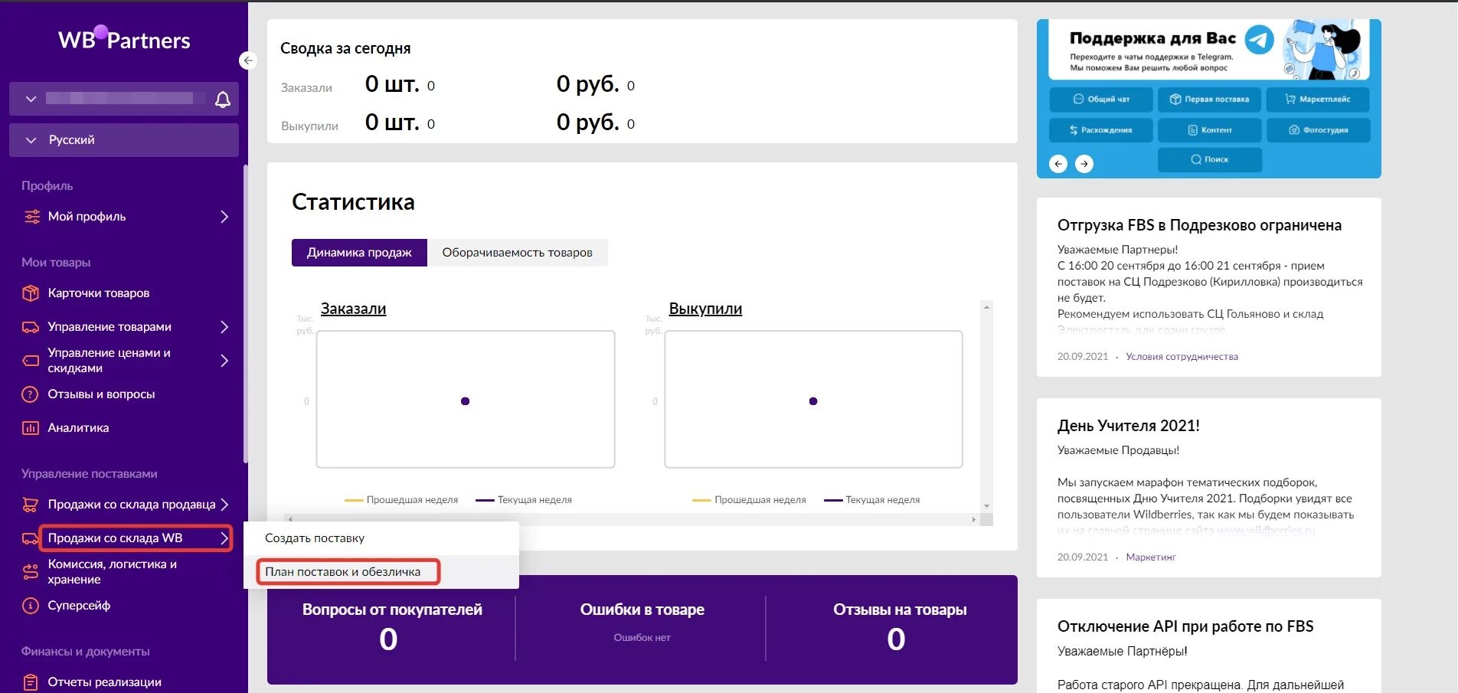Switch to Оборачиваемость товаров tab

517,253
